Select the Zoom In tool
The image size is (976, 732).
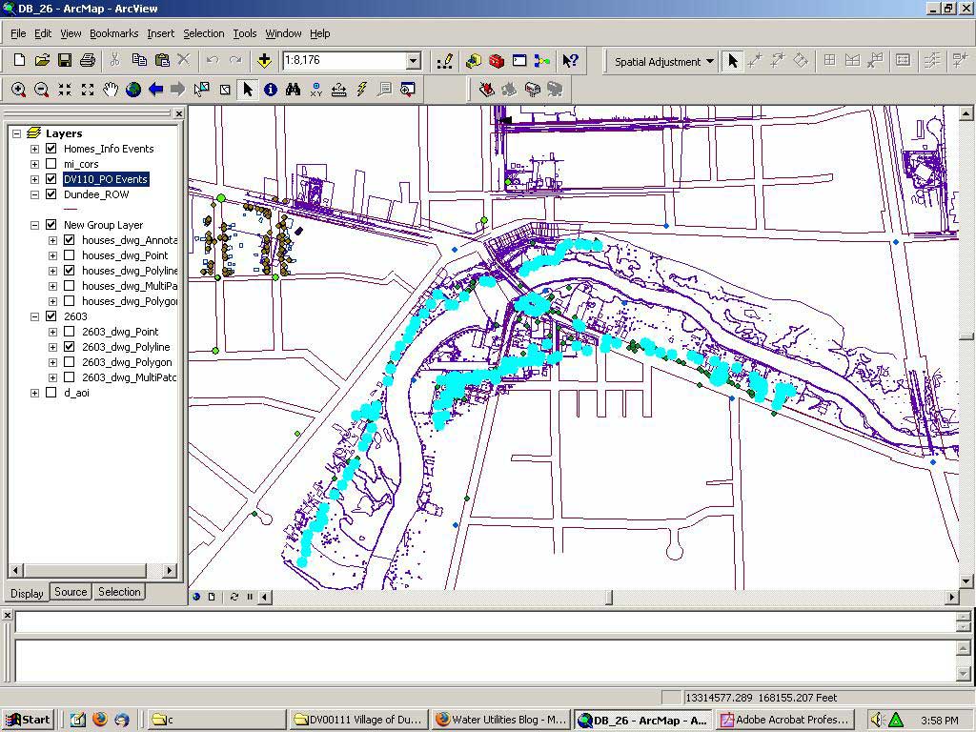point(18,90)
